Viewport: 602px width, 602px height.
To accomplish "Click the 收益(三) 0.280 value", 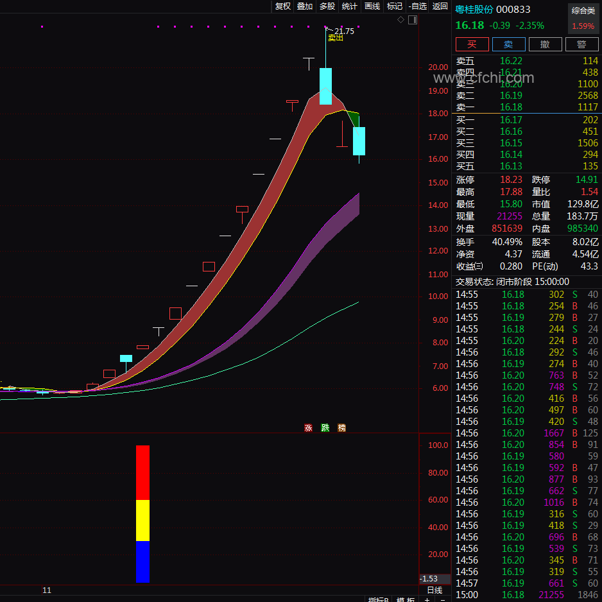I will coord(511,266).
